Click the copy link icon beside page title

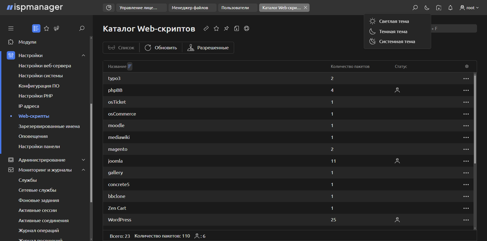pyautogui.click(x=206, y=29)
